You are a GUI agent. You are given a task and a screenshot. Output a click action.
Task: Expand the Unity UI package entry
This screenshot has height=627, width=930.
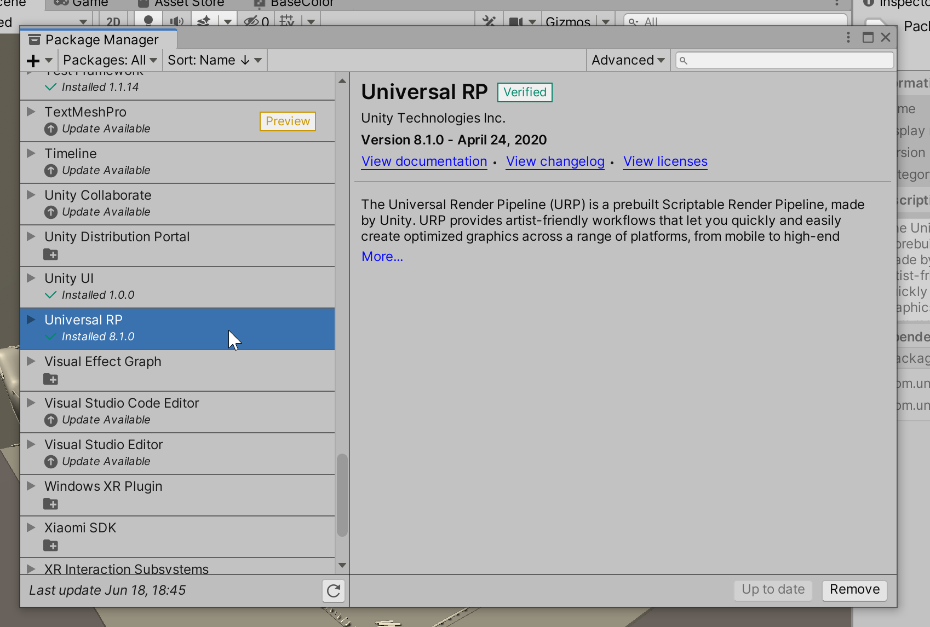(31, 278)
